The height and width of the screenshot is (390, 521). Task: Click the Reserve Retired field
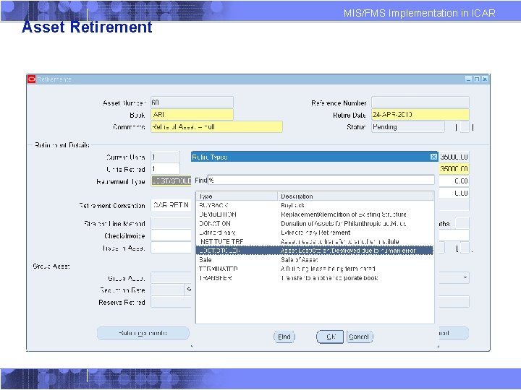point(171,302)
